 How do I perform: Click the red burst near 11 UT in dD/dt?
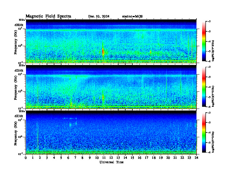coord(103,97)
